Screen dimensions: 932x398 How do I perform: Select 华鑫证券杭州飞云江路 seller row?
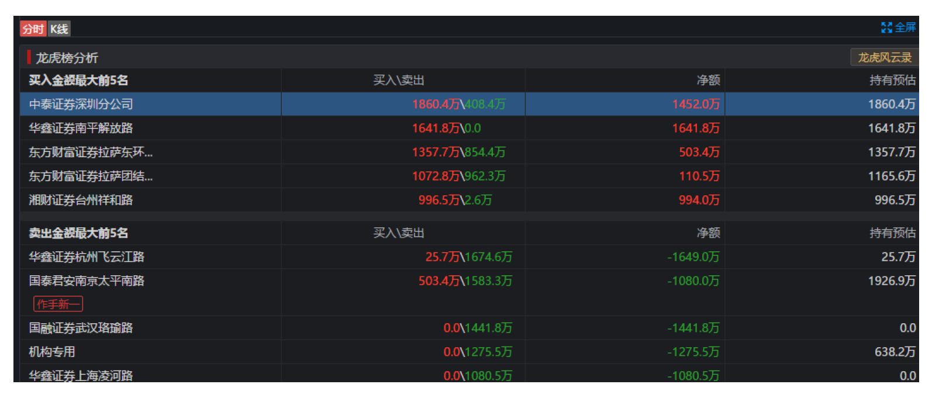(87, 257)
